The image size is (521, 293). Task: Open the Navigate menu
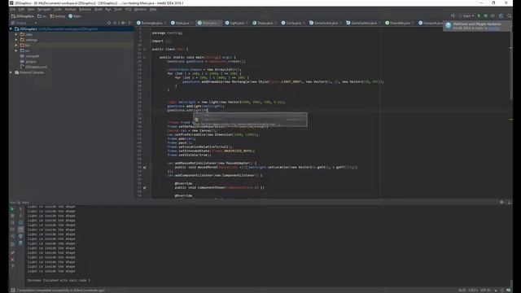tap(43, 9)
